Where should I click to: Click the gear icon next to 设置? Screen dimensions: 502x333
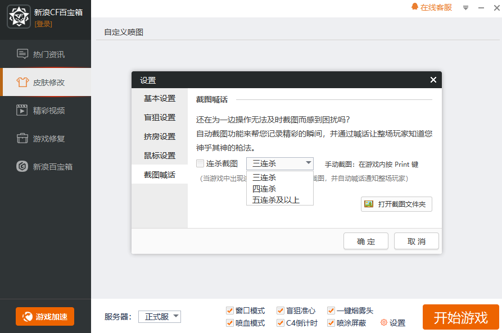coord(384,323)
